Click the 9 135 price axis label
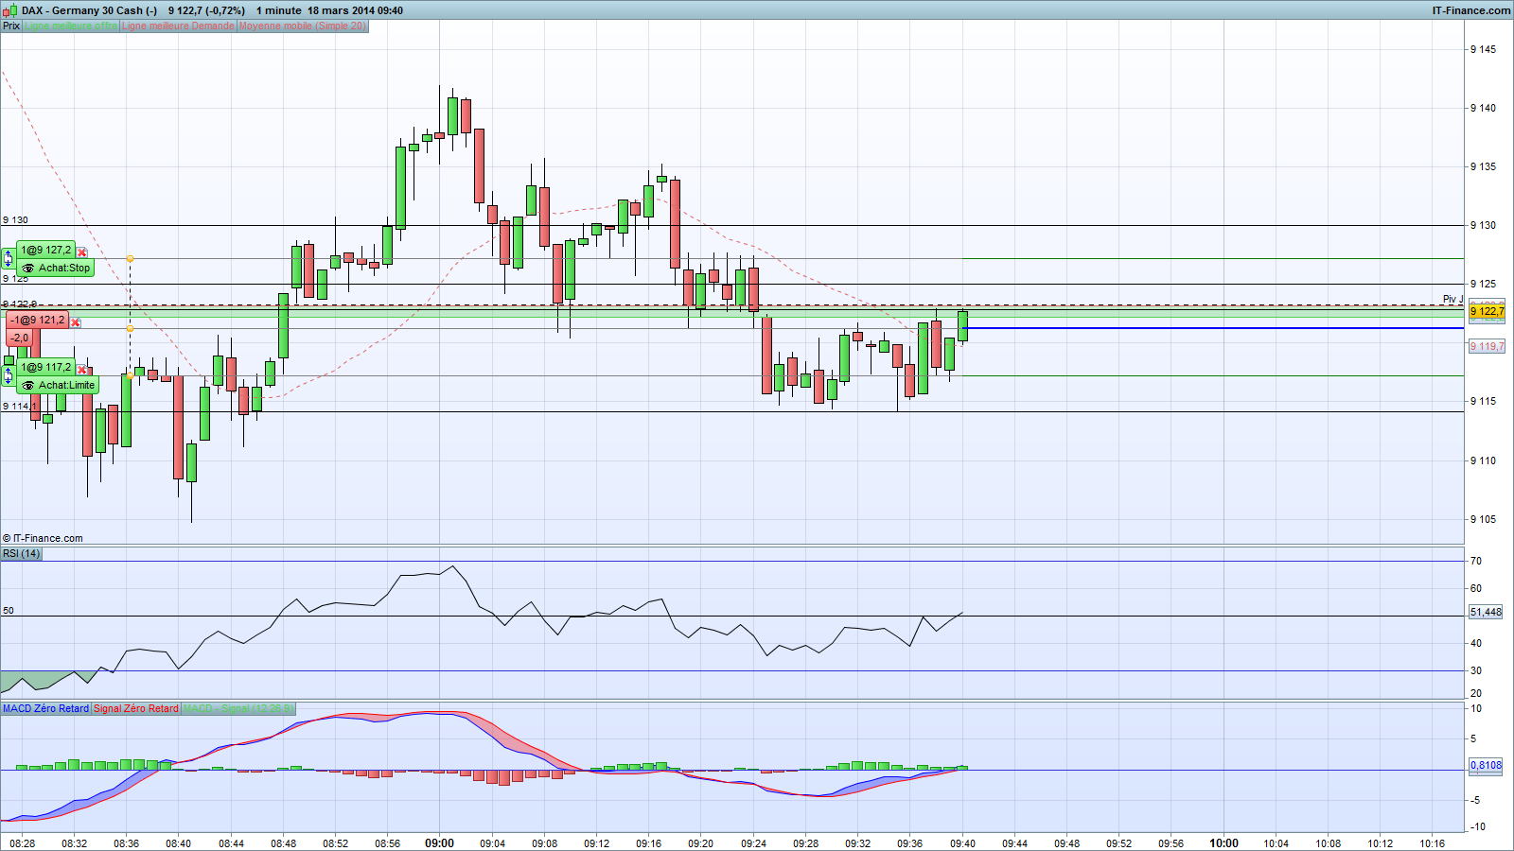 (1483, 166)
